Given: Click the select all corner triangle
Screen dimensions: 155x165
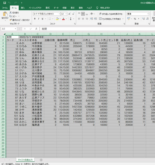Looking at the screenshot, I should click(4, 34).
